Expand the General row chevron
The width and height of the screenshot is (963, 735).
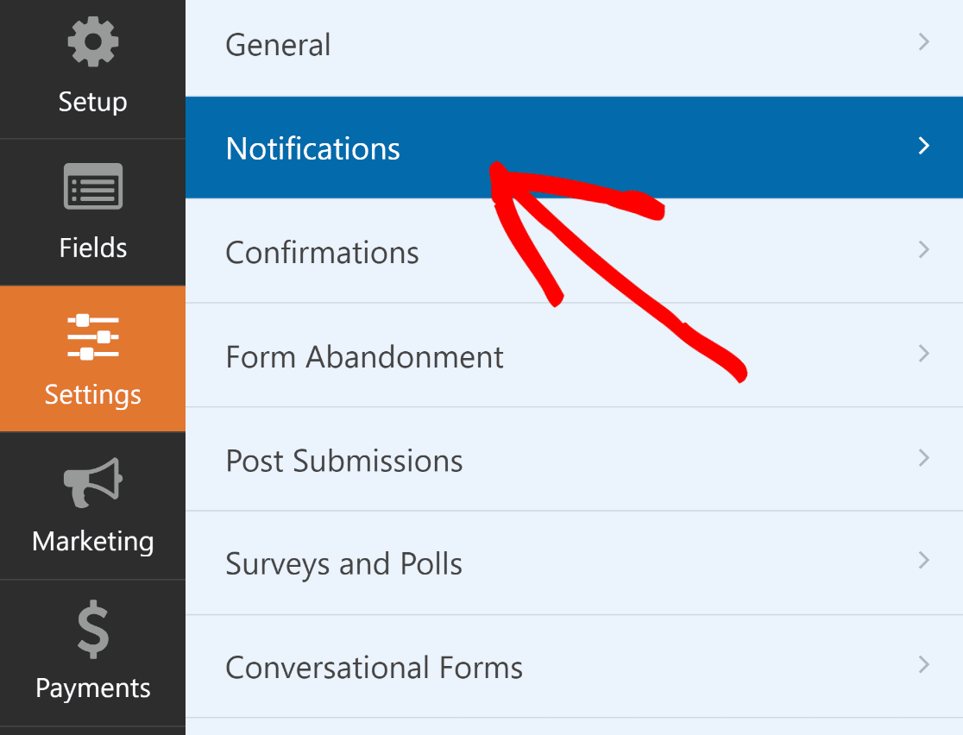(x=923, y=42)
